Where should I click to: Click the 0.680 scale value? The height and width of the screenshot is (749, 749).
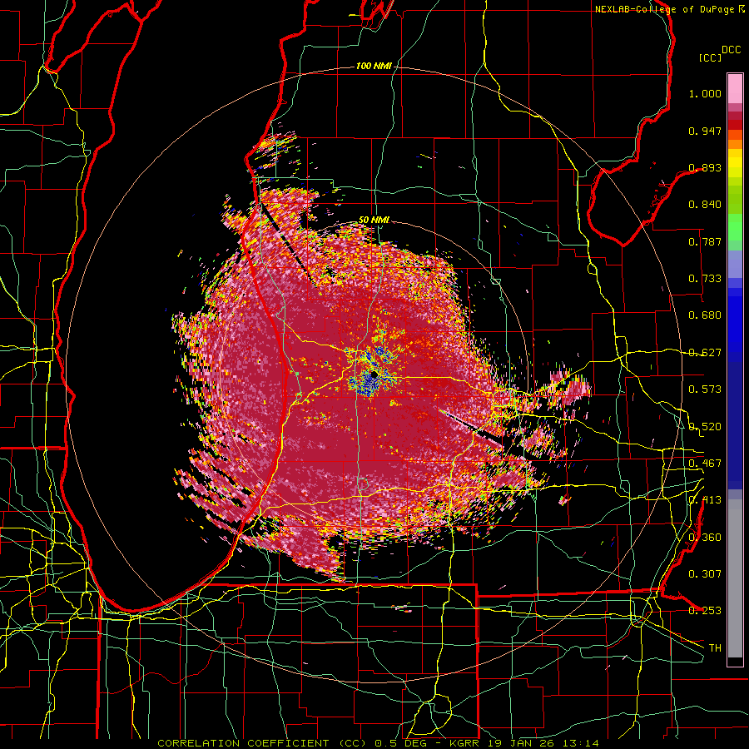click(x=705, y=315)
